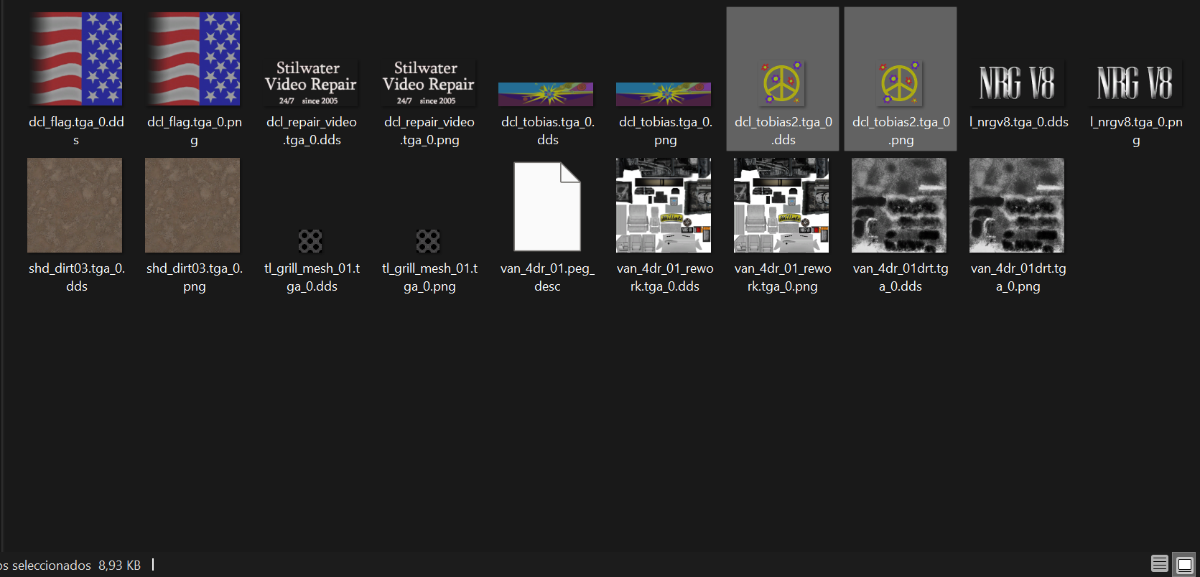The width and height of the screenshot is (1200, 577).
Task: Click the dcl_tobias.tga_0.dds file name
Action: click(548, 131)
